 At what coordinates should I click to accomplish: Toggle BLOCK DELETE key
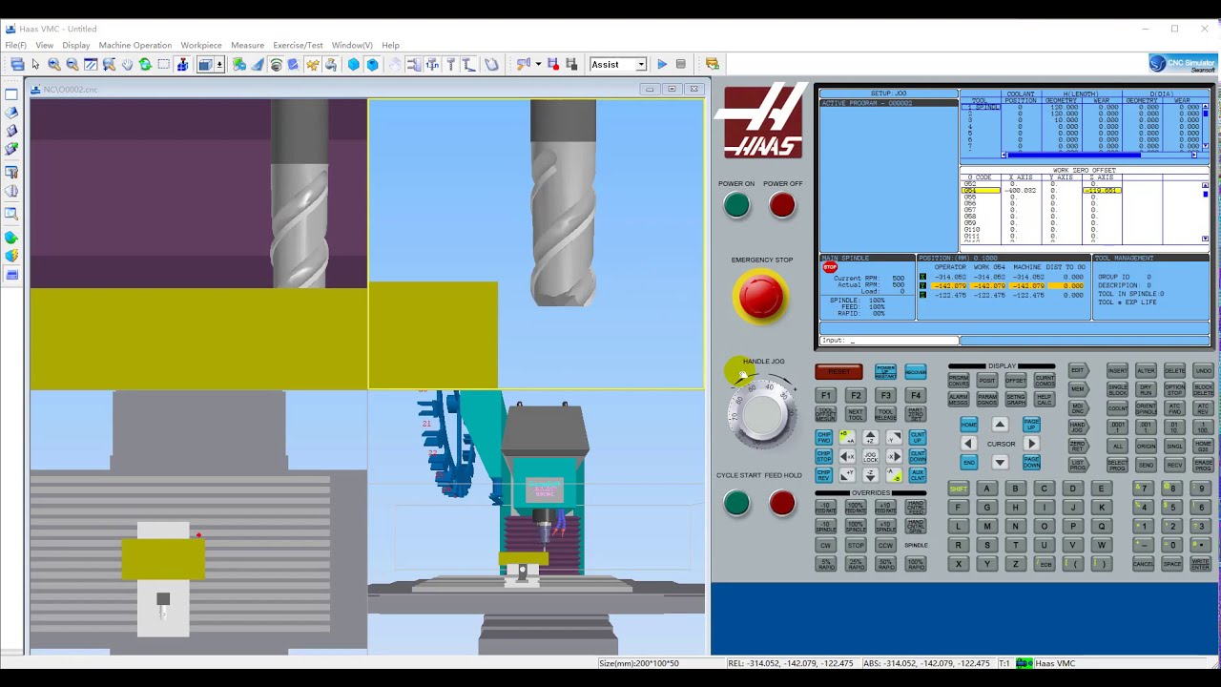1203,389
